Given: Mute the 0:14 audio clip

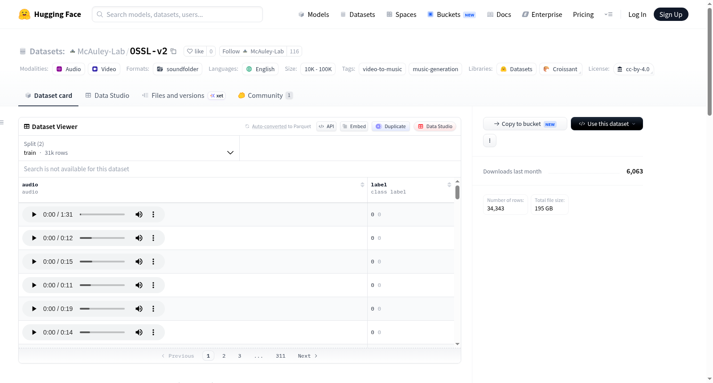Looking at the screenshot, I should (x=139, y=332).
